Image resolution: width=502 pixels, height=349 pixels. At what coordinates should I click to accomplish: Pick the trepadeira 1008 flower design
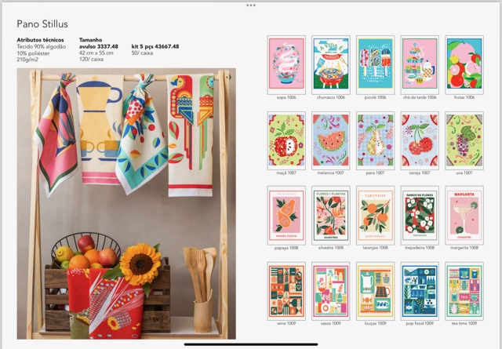tap(420, 216)
